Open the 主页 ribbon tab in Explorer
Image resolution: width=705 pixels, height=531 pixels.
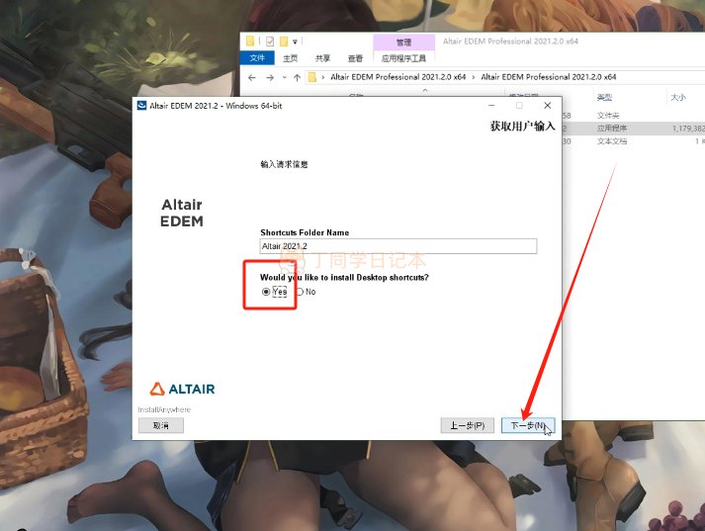coord(290,58)
